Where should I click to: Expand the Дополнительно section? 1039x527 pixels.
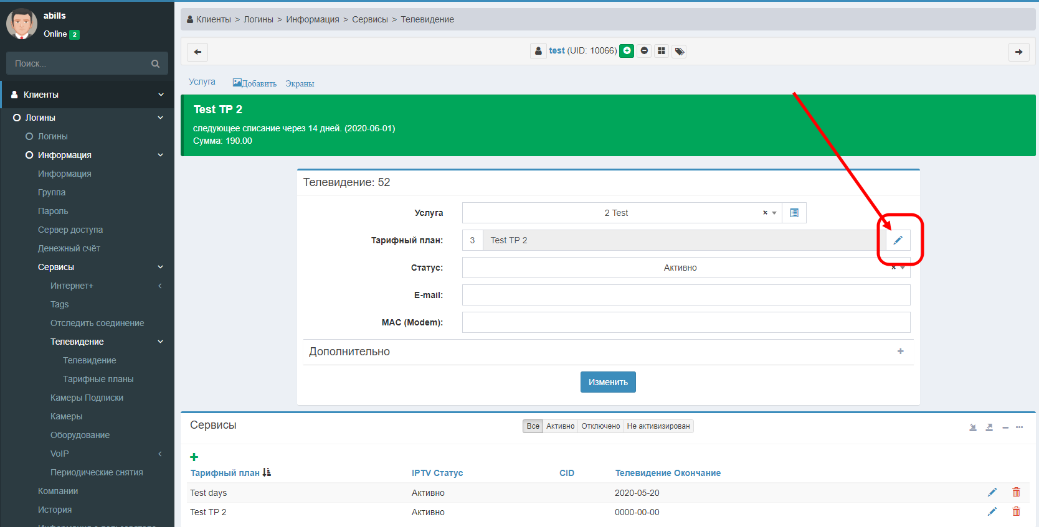pos(900,352)
